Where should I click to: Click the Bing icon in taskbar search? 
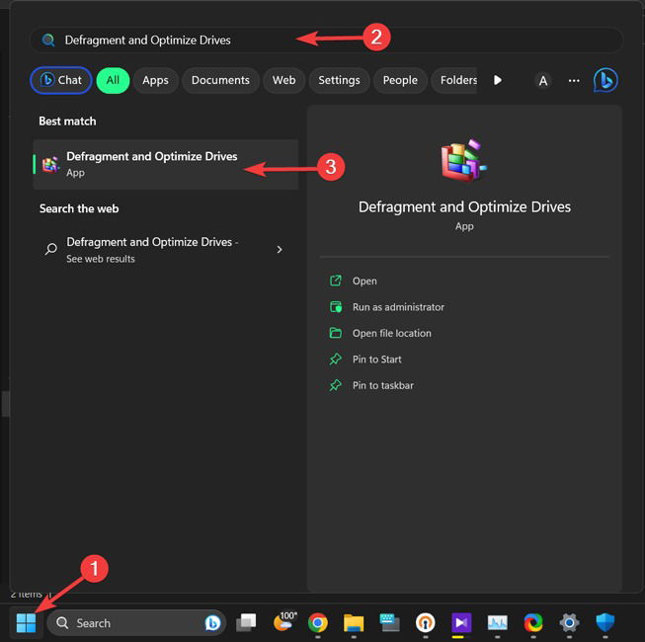212,622
